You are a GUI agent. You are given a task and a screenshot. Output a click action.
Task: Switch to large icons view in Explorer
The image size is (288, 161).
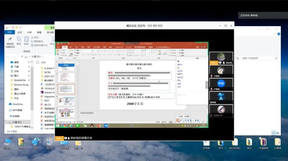(278, 133)
